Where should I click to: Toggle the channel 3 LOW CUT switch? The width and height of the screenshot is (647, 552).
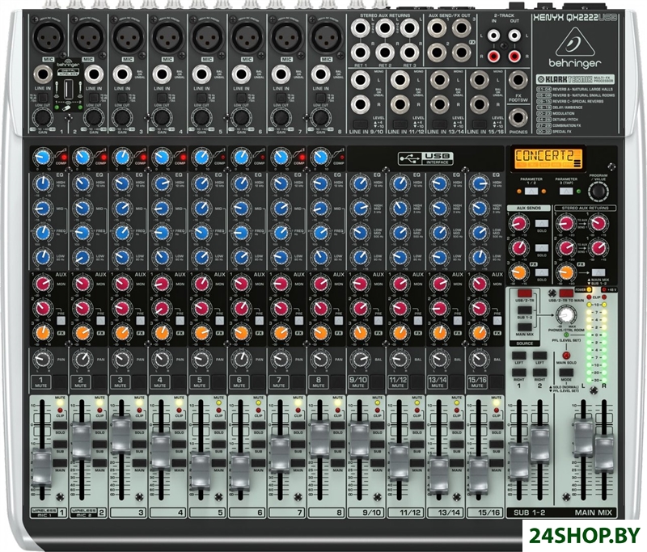pos(122,98)
